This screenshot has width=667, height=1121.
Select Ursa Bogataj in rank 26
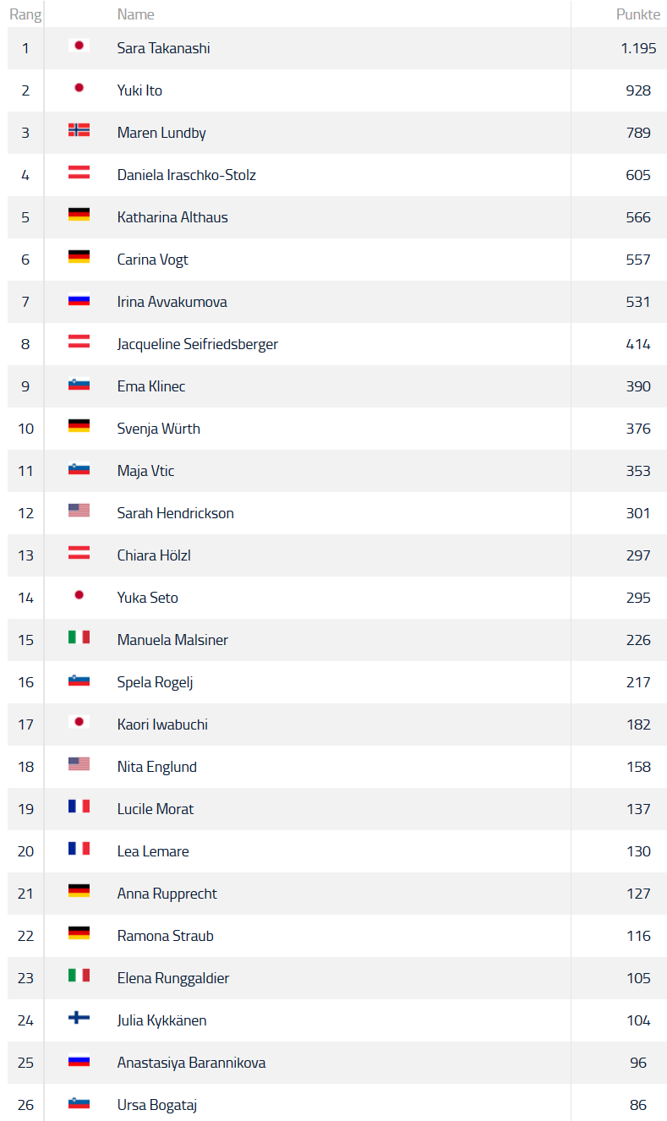point(156,1105)
